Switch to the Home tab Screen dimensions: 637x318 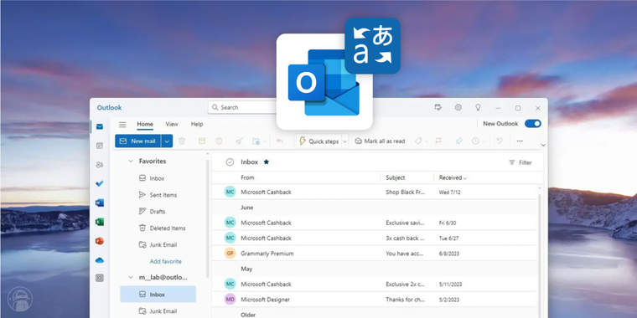coord(145,124)
